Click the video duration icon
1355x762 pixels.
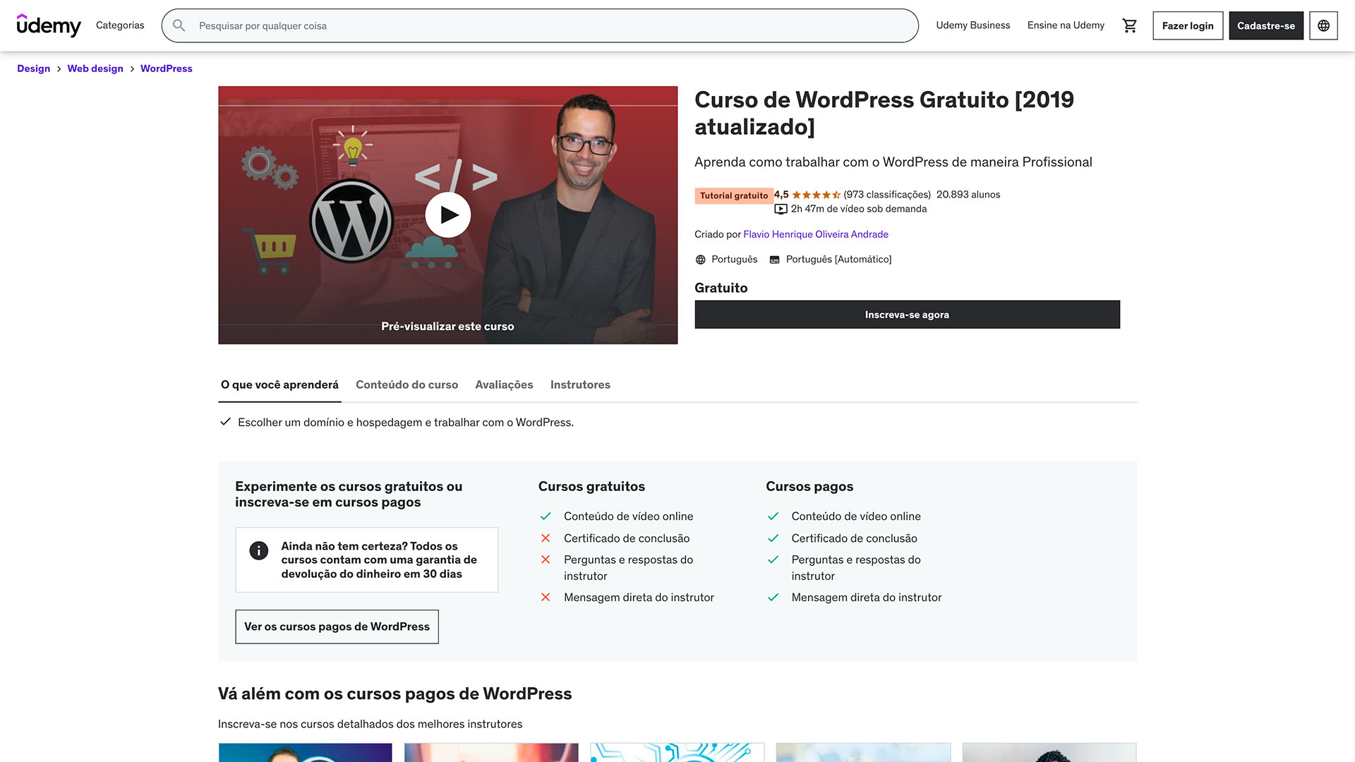click(781, 209)
